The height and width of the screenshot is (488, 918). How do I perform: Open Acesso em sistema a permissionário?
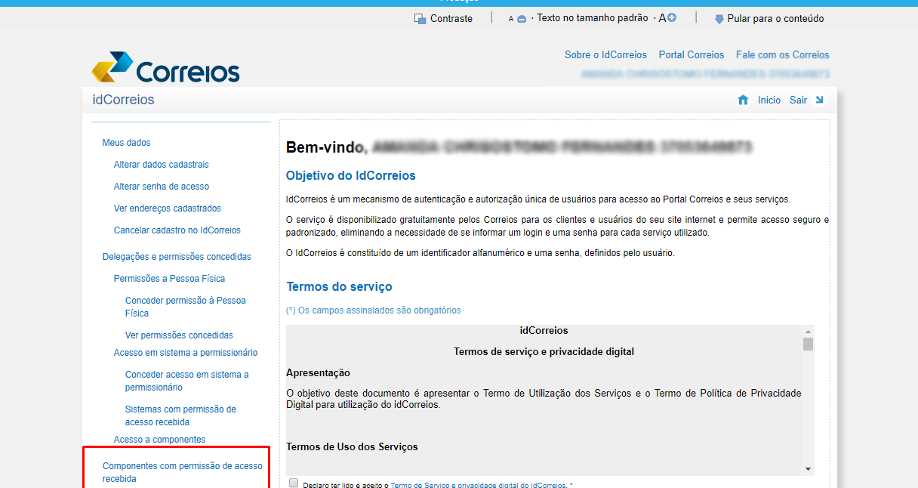pos(186,352)
